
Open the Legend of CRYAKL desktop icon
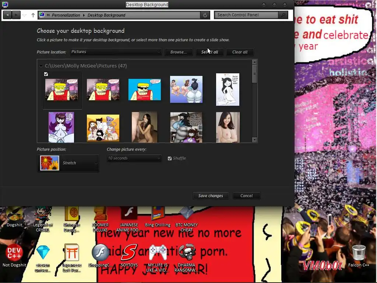(x=43, y=219)
